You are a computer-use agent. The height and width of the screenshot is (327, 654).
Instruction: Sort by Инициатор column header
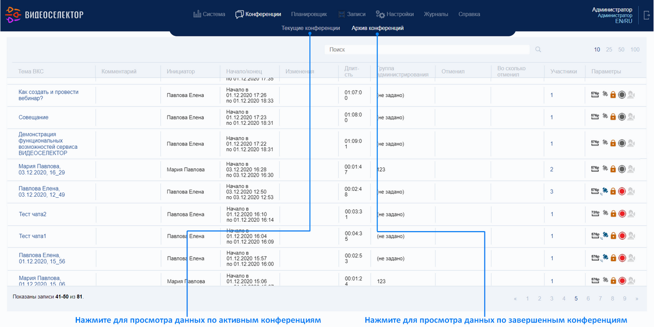[x=180, y=71]
